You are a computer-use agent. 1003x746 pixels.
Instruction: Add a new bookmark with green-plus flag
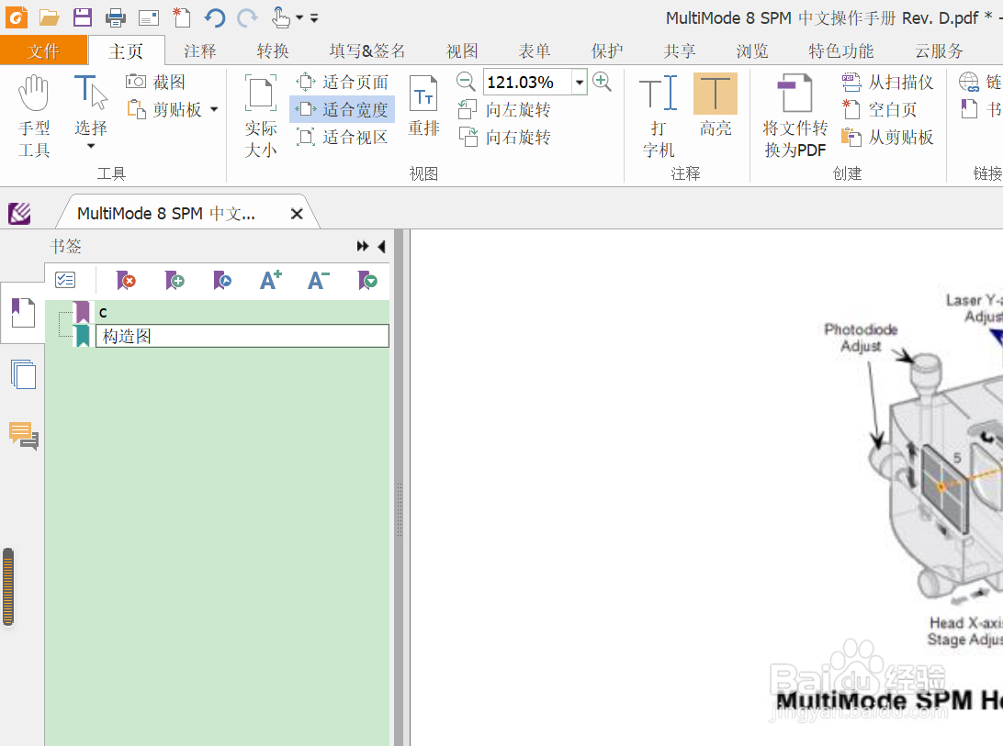[x=175, y=280]
